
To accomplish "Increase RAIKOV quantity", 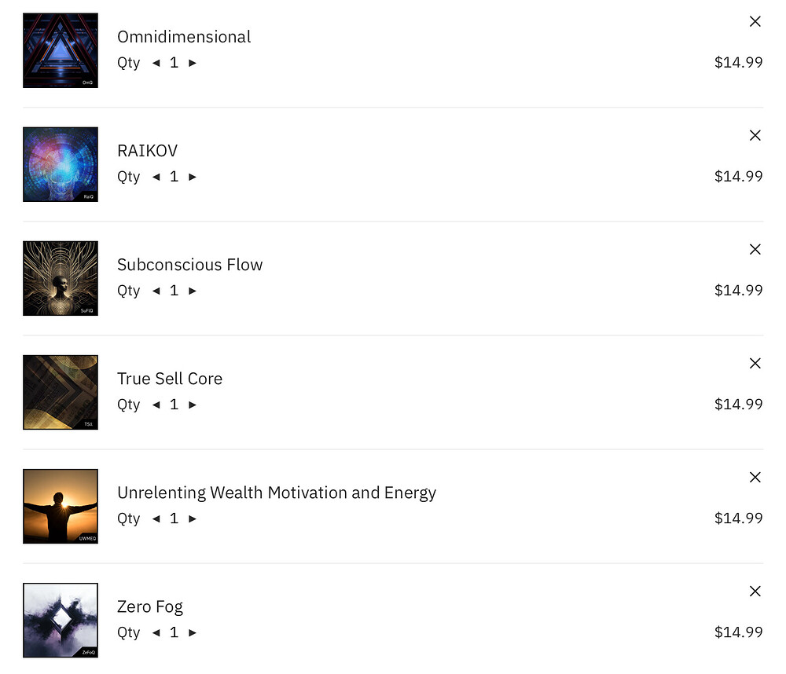I will [193, 177].
